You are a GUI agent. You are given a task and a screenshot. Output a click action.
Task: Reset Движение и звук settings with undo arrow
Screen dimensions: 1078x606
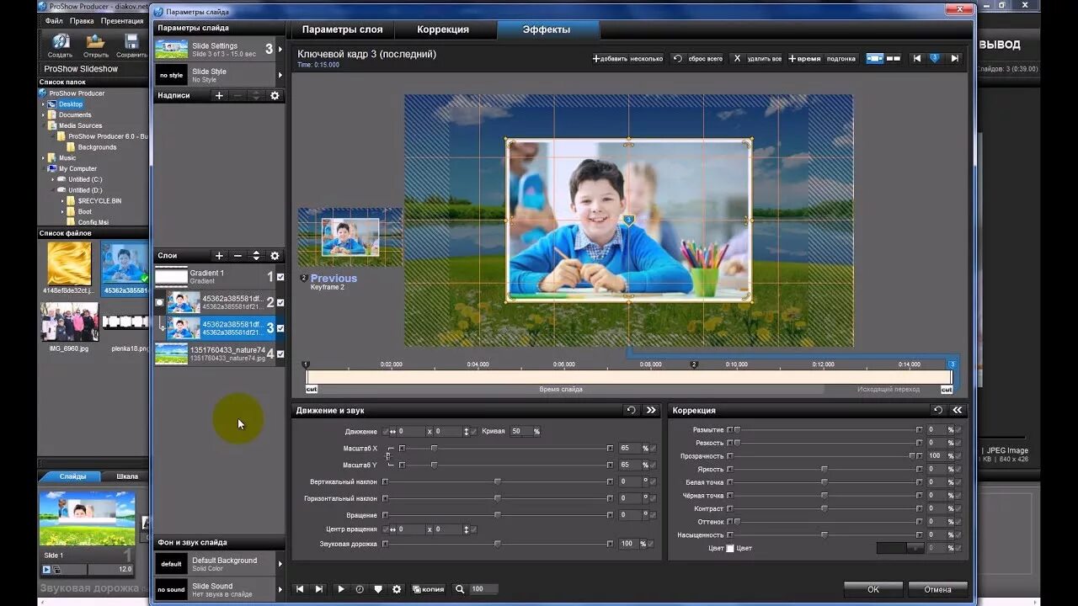click(632, 410)
